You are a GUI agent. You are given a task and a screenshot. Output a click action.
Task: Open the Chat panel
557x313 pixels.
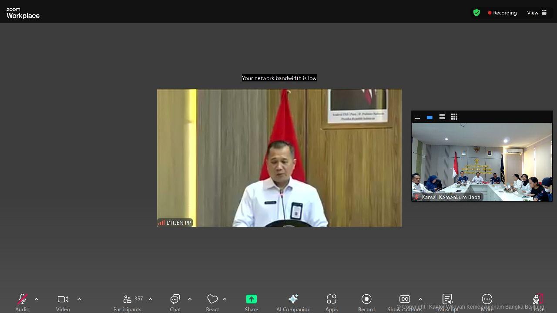click(x=175, y=300)
